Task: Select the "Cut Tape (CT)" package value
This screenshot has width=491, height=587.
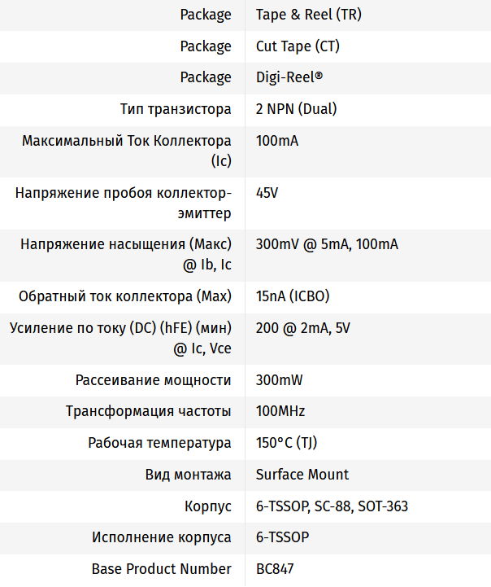Action: [298, 46]
